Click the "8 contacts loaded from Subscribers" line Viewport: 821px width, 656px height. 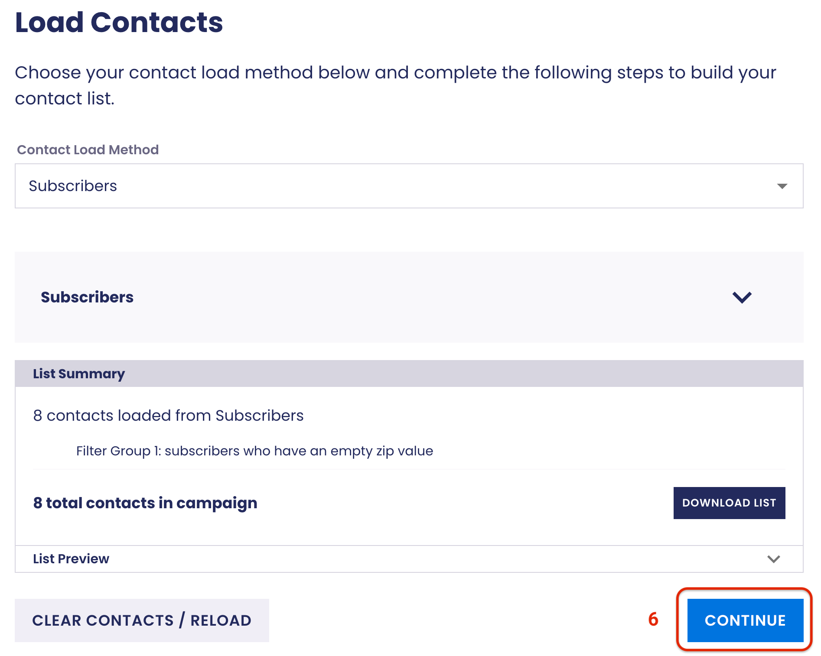(168, 416)
